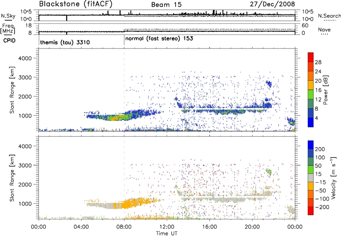Click the '16:00' time tick label

(209, 227)
